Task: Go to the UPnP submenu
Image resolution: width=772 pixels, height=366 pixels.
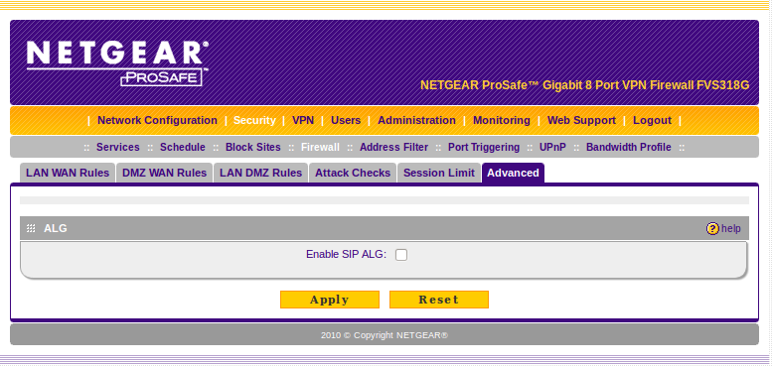Action: tap(552, 147)
